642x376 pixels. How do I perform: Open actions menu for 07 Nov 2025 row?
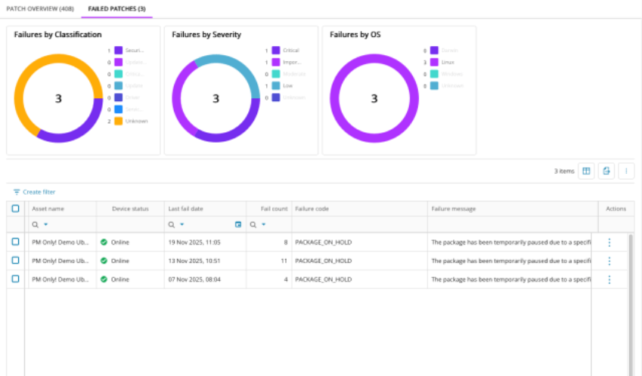[x=609, y=279]
